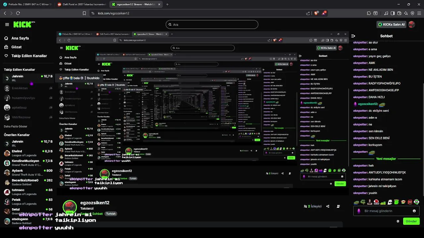Insert the red angry face emote
The image size is (424, 238).
(x=410, y=202)
